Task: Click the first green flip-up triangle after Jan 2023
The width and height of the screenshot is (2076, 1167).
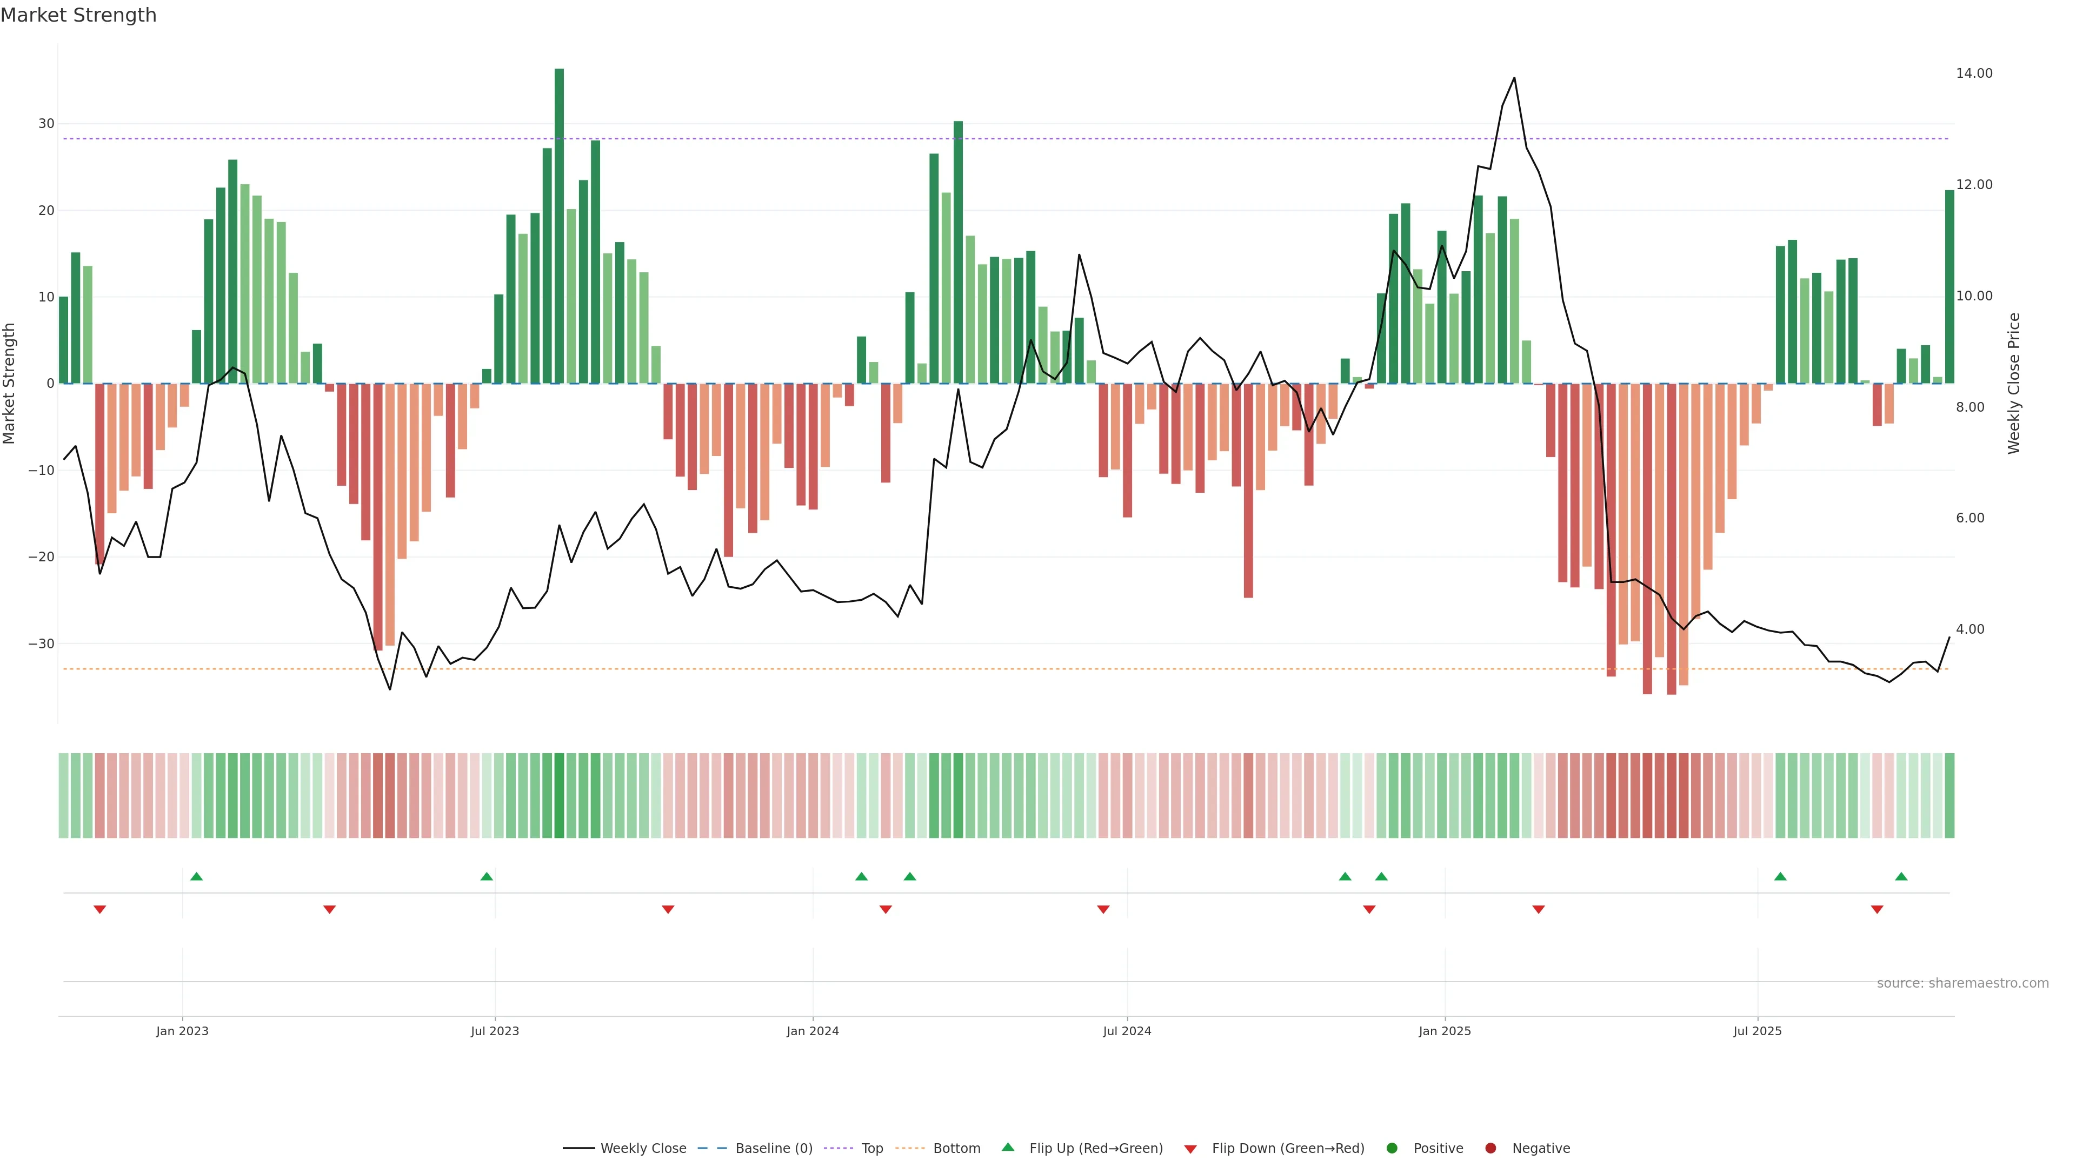Action: tap(197, 876)
